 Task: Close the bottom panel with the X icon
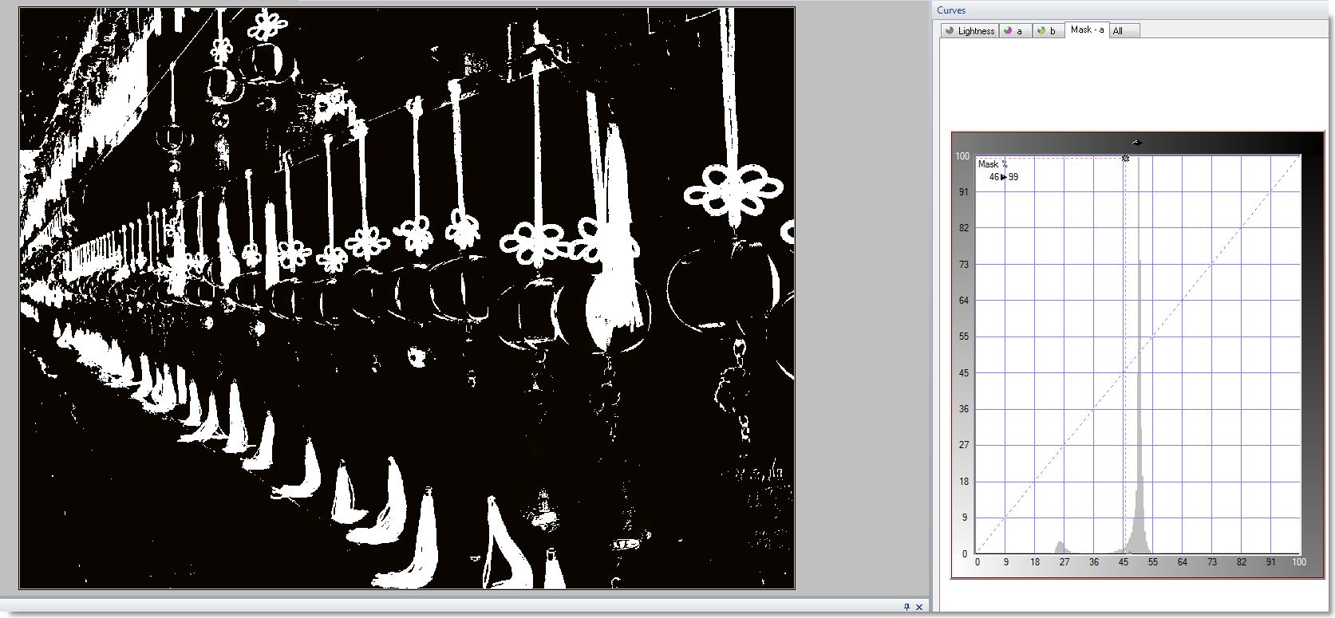click(919, 607)
